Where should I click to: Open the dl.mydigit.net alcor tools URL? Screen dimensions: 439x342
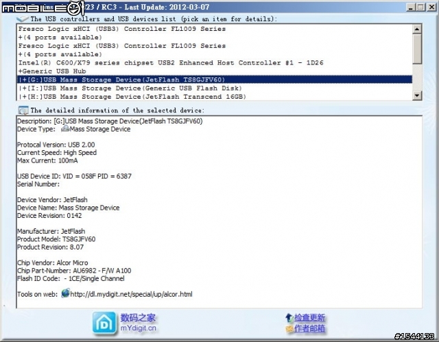pyautogui.click(x=131, y=294)
